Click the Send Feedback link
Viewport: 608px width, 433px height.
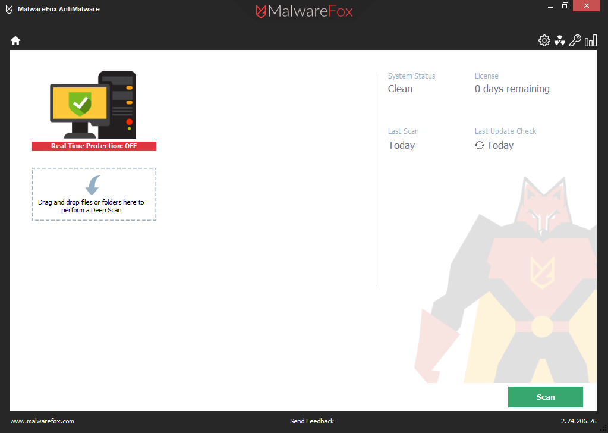click(312, 421)
